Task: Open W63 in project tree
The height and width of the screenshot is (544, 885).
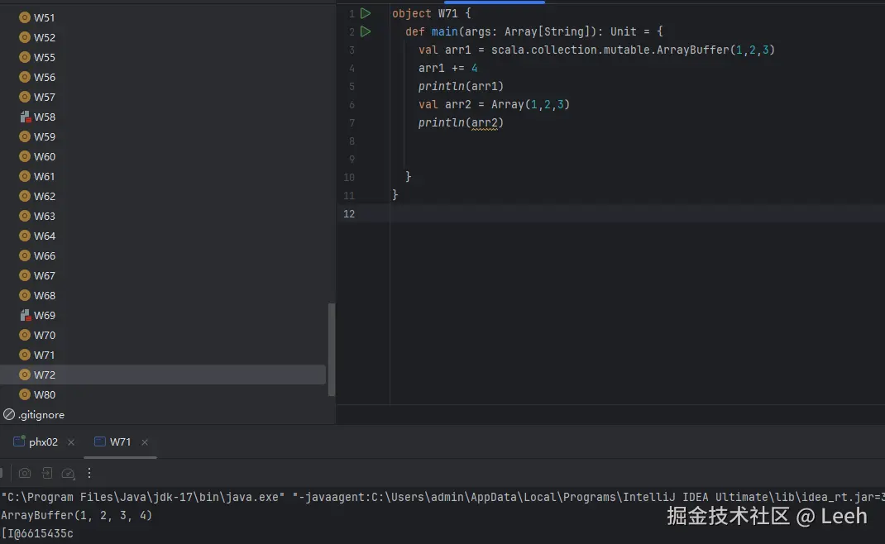Action: click(x=44, y=216)
